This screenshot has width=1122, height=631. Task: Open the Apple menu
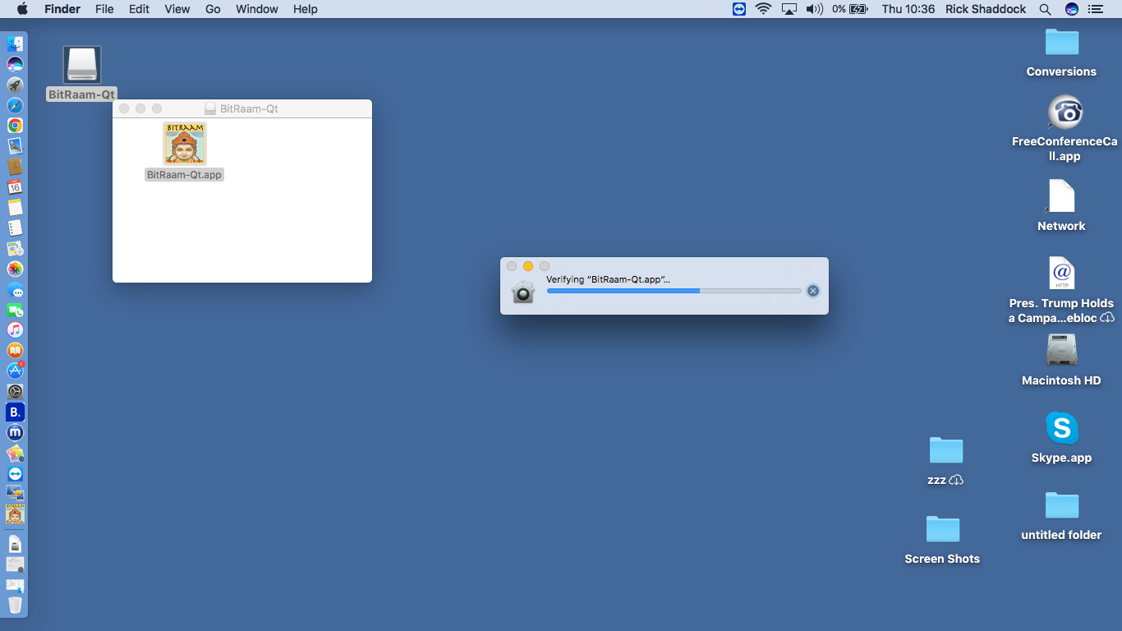(x=22, y=9)
